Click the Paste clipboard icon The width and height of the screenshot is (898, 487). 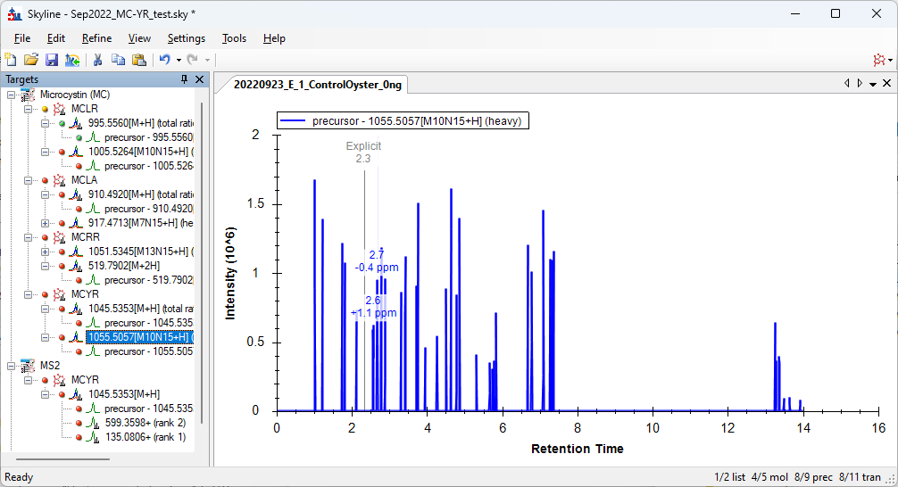(x=138, y=60)
